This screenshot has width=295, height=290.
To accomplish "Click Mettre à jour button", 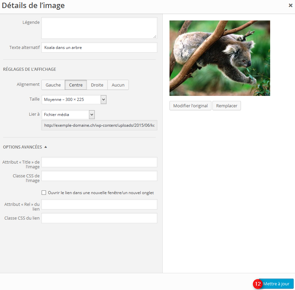I will point(276,284).
